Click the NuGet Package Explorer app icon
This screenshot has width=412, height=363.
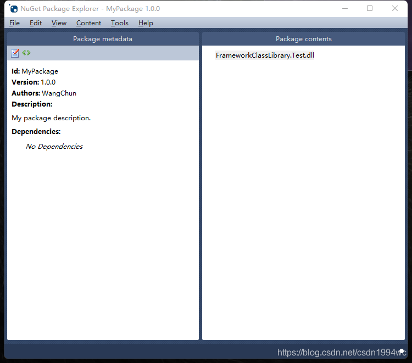pos(13,8)
